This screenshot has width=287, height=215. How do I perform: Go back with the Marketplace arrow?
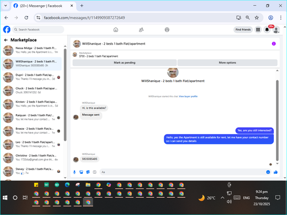(x=6, y=40)
